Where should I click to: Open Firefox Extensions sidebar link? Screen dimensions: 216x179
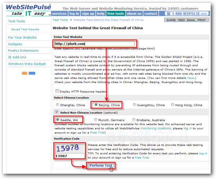pos(23,51)
